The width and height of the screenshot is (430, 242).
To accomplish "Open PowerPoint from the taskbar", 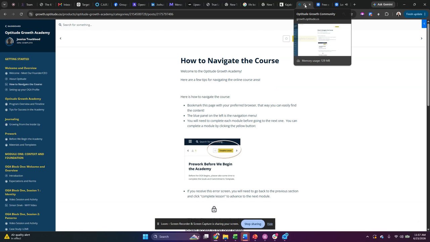I will pos(255,237).
